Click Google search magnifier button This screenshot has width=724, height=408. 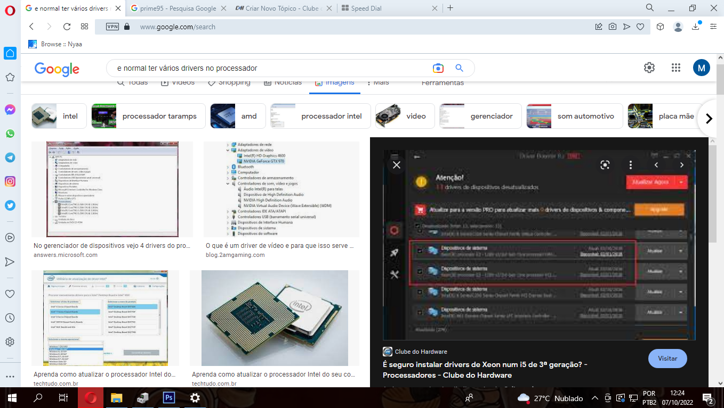(x=459, y=68)
